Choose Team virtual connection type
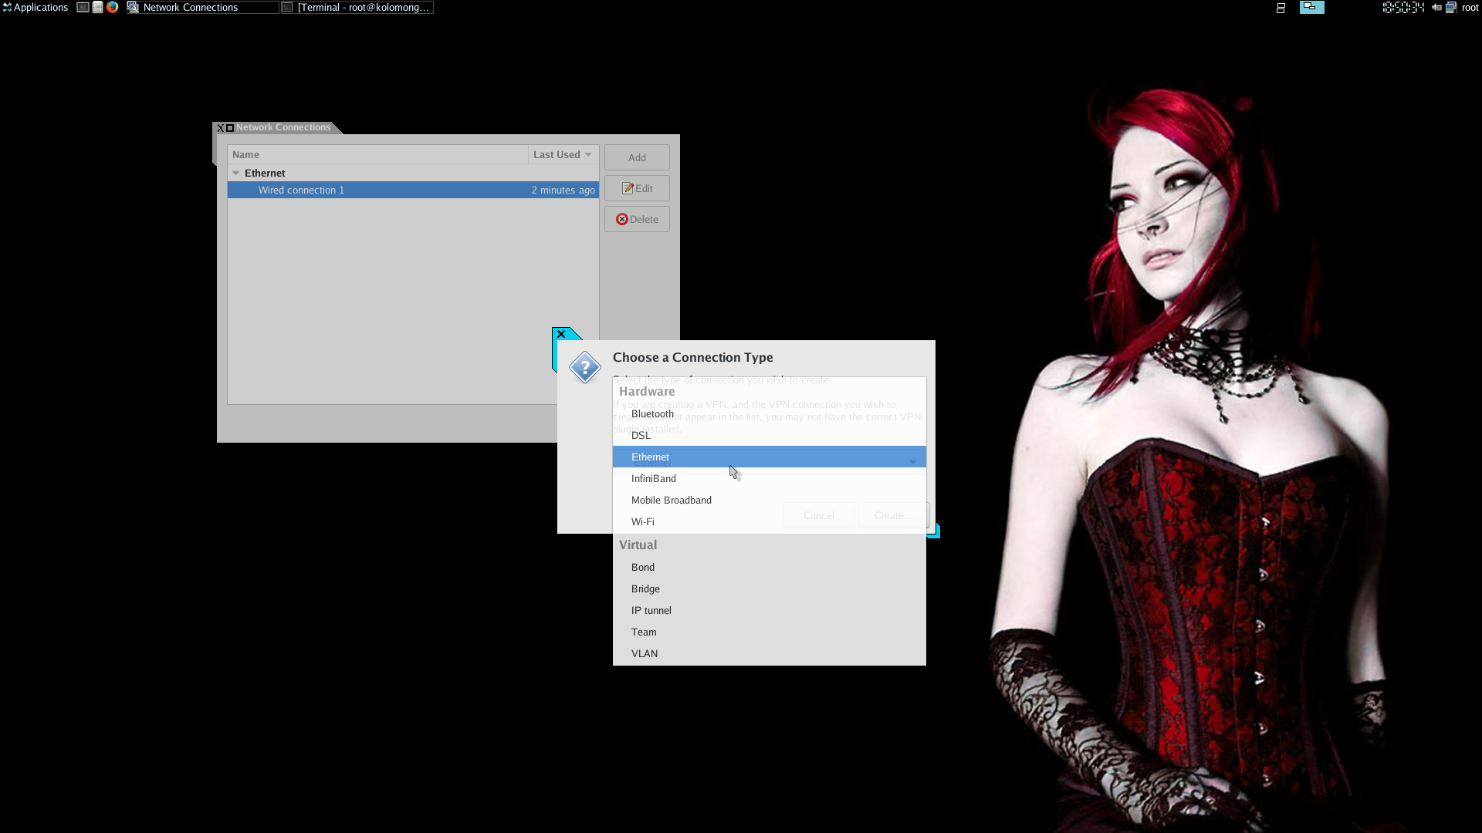This screenshot has width=1482, height=833. (x=769, y=632)
